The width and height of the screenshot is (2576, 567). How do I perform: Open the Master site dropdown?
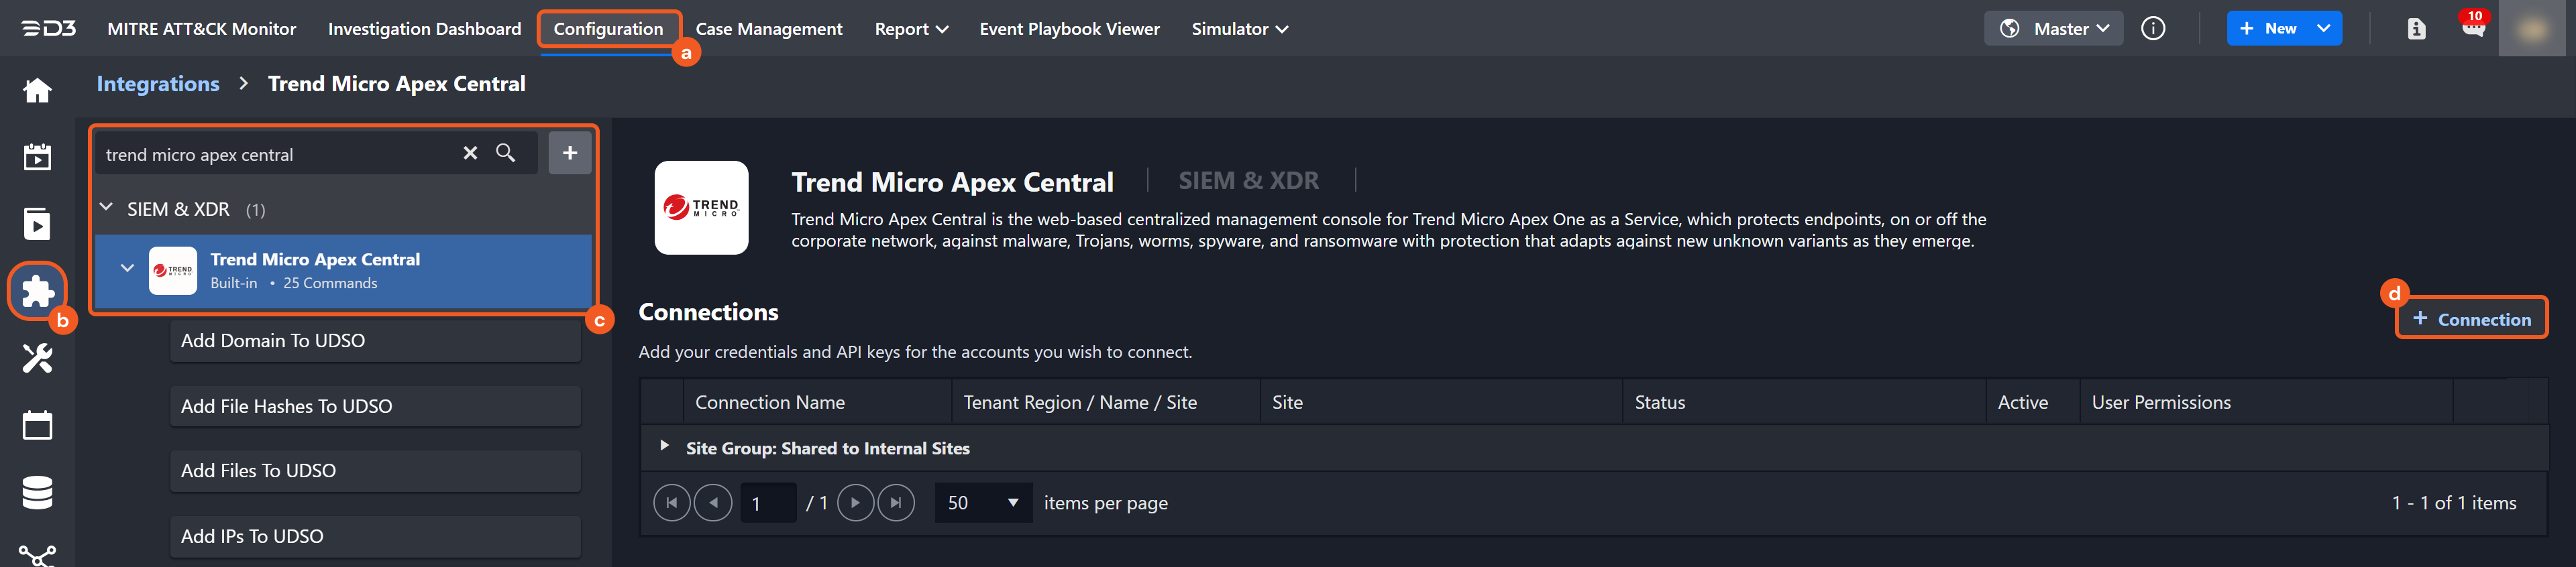coord(2053,29)
